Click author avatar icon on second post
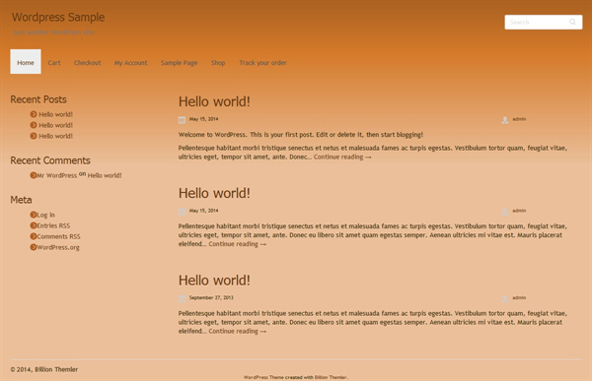The image size is (592, 381). point(505,212)
